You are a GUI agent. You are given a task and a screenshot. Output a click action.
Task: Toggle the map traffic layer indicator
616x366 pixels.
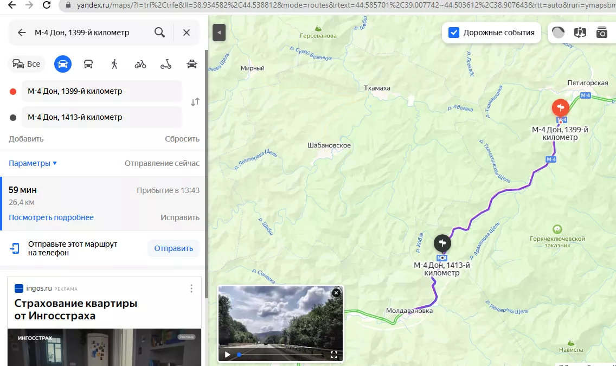click(x=558, y=33)
